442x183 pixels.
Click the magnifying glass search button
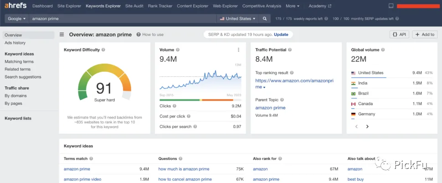(x=265, y=19)
